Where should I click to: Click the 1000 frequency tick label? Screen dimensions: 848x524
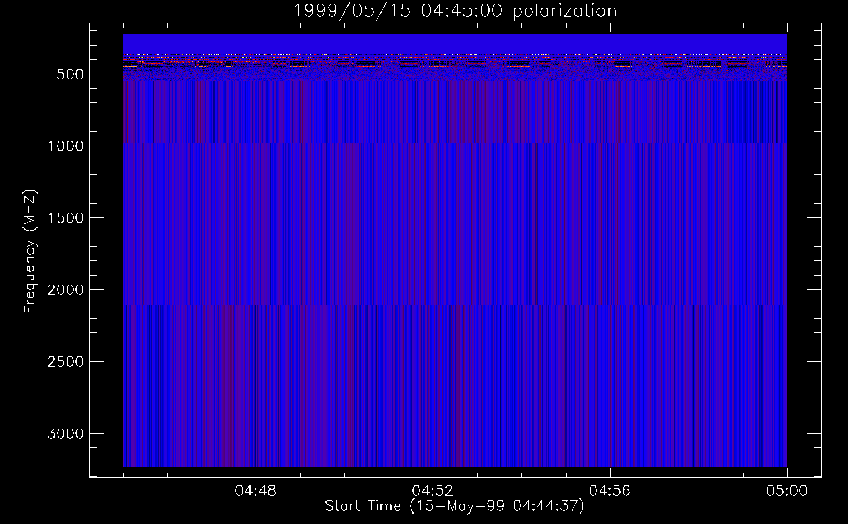66,146
